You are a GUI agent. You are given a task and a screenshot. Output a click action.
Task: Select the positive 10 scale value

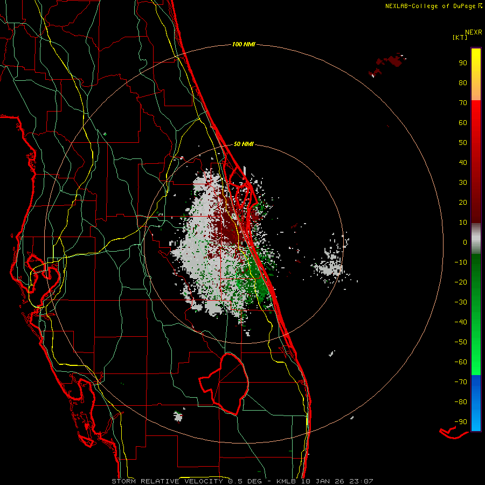[463, 223]
